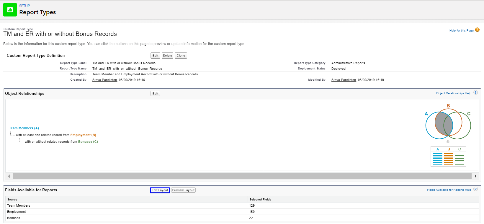Click the horizontal scrollbar track
Screen dimensions: 484x224
(x=242, y=176)
